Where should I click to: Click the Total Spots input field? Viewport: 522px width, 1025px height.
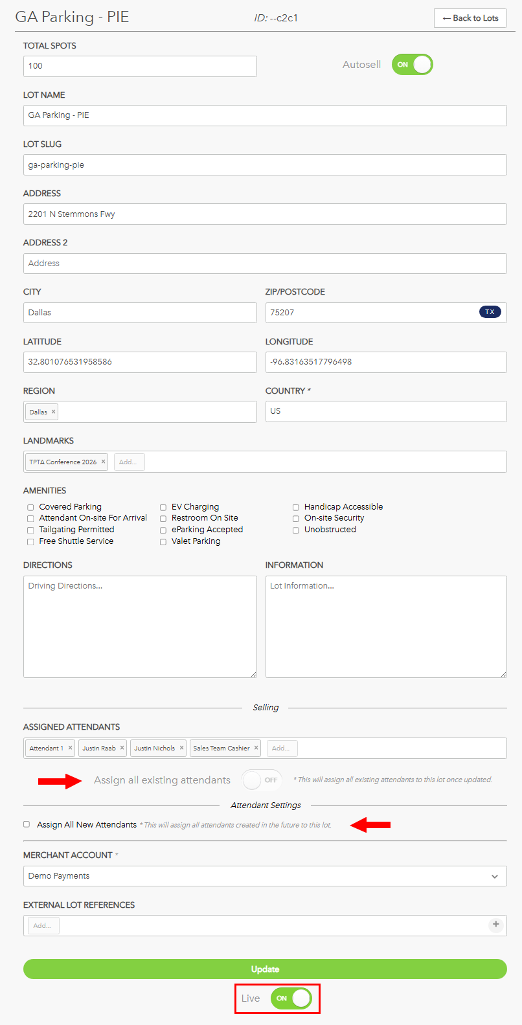point(140,66)
